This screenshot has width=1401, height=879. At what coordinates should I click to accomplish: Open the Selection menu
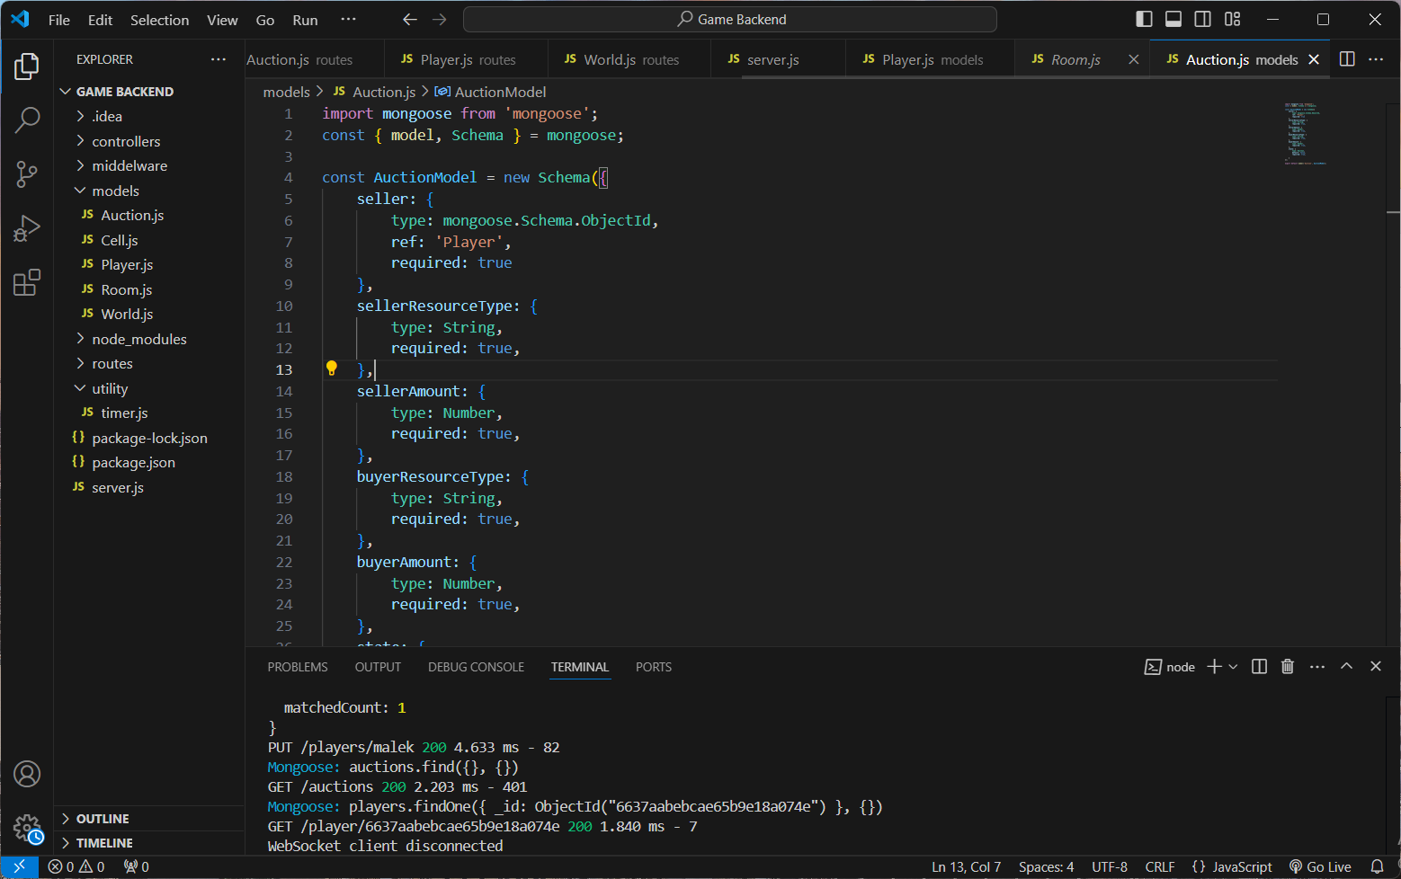[x=159, y=20]
